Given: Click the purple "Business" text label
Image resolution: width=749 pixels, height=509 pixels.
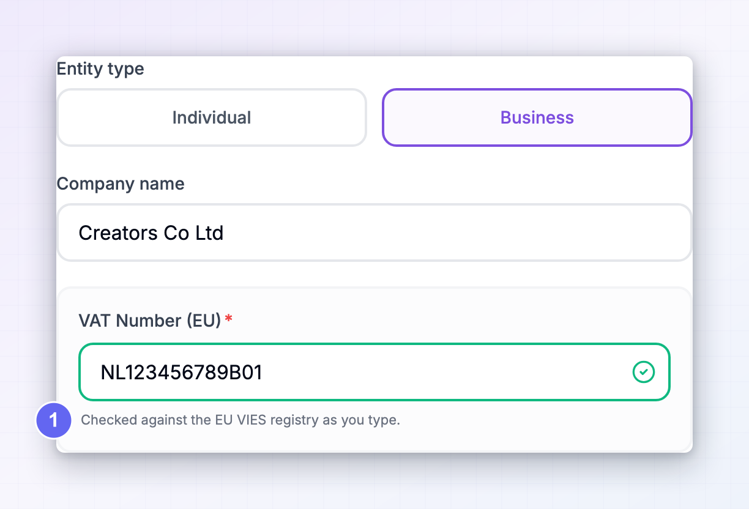Looking at the screenshot, I should coord(537,117).
